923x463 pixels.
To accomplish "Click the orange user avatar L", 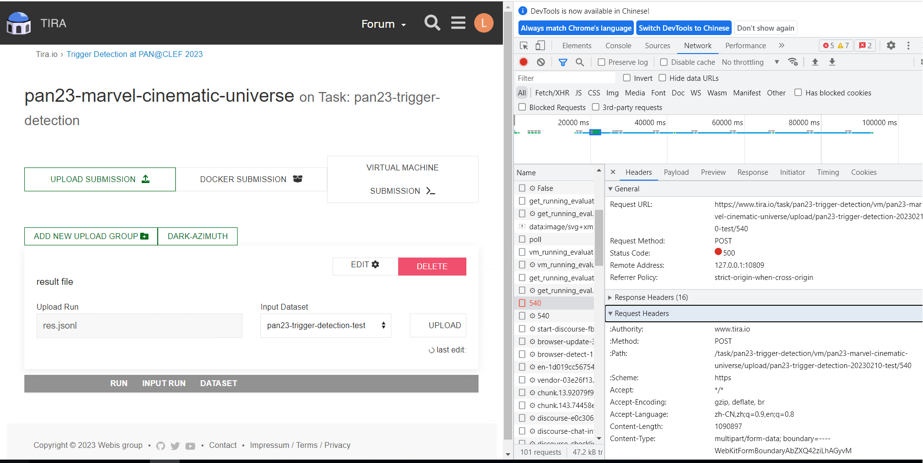I will [483, 23].
